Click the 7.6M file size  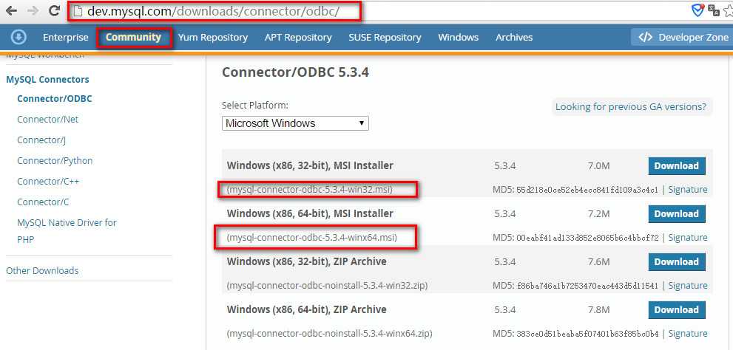click(598, 262)
